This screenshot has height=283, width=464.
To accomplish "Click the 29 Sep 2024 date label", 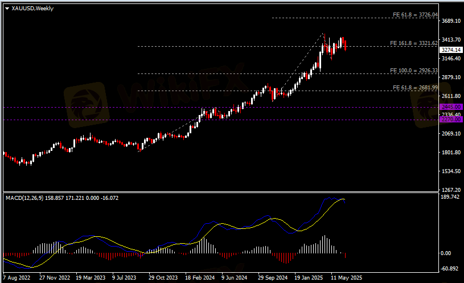I will point(274,278).
